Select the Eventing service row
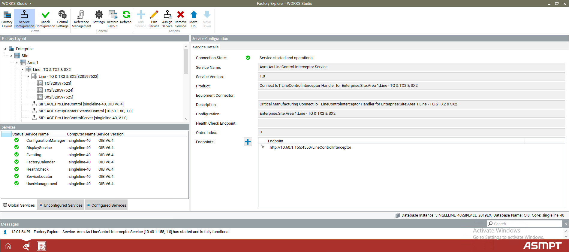 tap(95, 155)
